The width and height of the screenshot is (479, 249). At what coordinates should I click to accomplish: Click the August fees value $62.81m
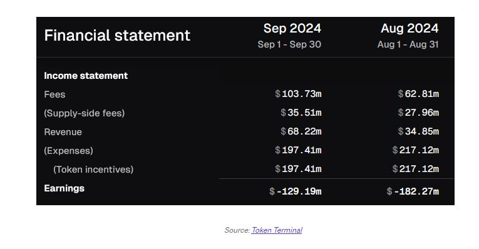[x=418, y=94]
